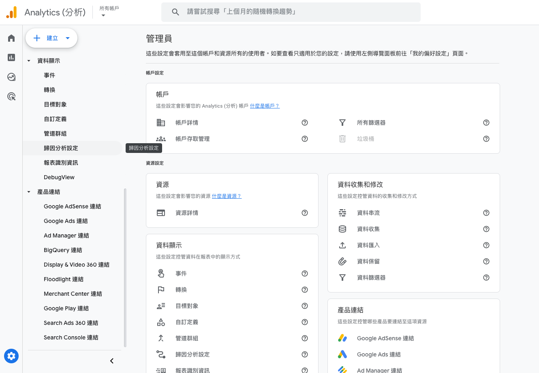
Task: Click the 帳戶存取管理 people icon
Action: [161, 139]
